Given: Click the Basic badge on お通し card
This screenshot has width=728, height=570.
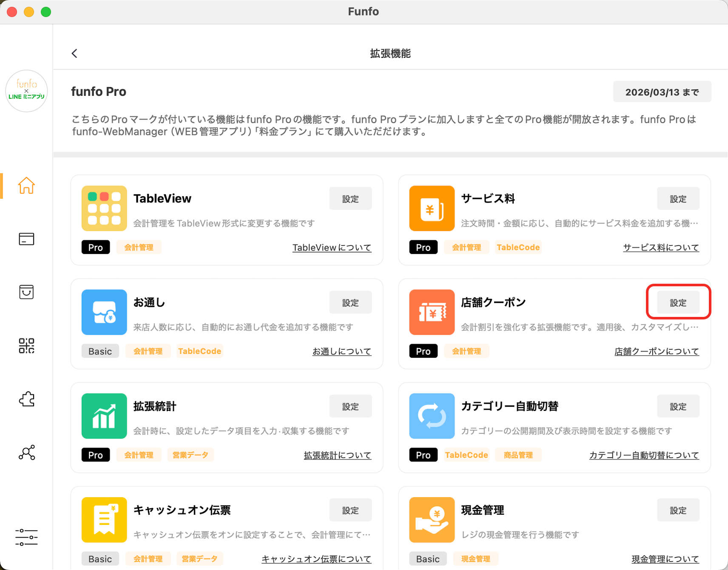Looking at the screenshot, I should pos(100,351).
